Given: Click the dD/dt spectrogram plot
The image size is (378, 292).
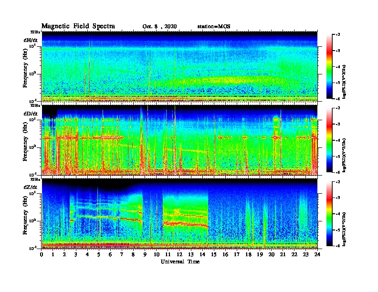Looking at the screenshot, I should pyautogui.click(x=179, y=140).
